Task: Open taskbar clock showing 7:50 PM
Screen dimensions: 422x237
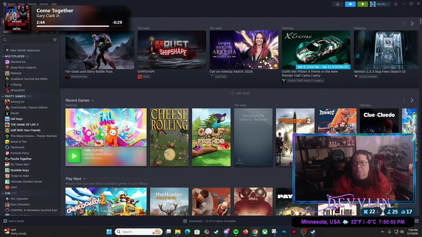Action: click(x=413, y=232)
